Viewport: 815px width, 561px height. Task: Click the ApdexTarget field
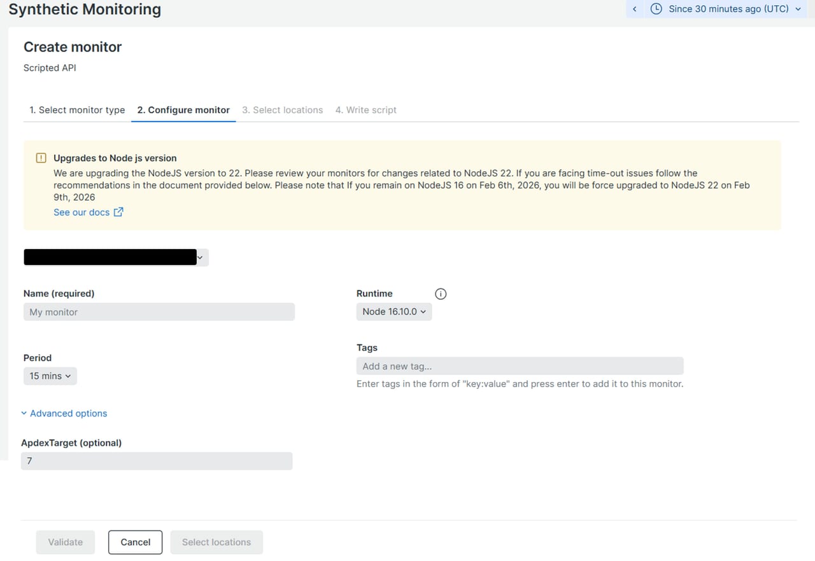pyautogui.click(x=156, y=461)
